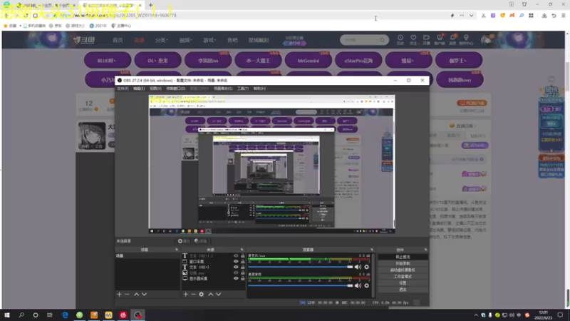The height and width of the screenshot is (321, 570).
Task: Open 麦克风/Aux audio settings gear
Action: (x=366, y=267)
